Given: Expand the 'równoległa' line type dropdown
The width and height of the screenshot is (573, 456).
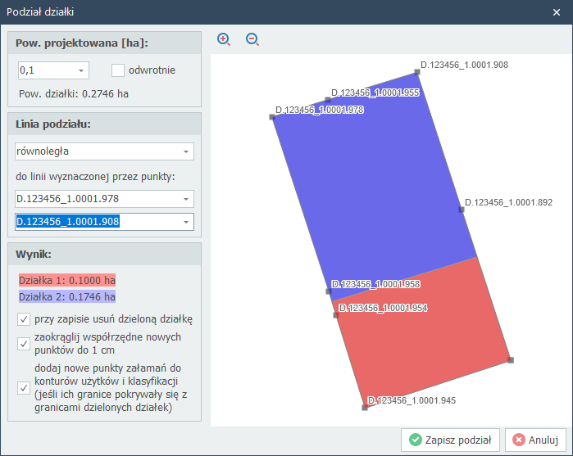Looking at the screenshot, I should pyautogui.click(x=187, y=151).
